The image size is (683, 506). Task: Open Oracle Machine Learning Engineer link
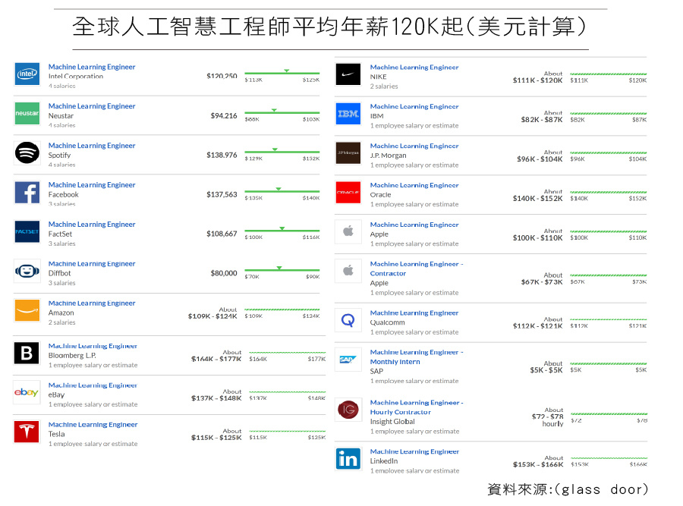[414, 185]
